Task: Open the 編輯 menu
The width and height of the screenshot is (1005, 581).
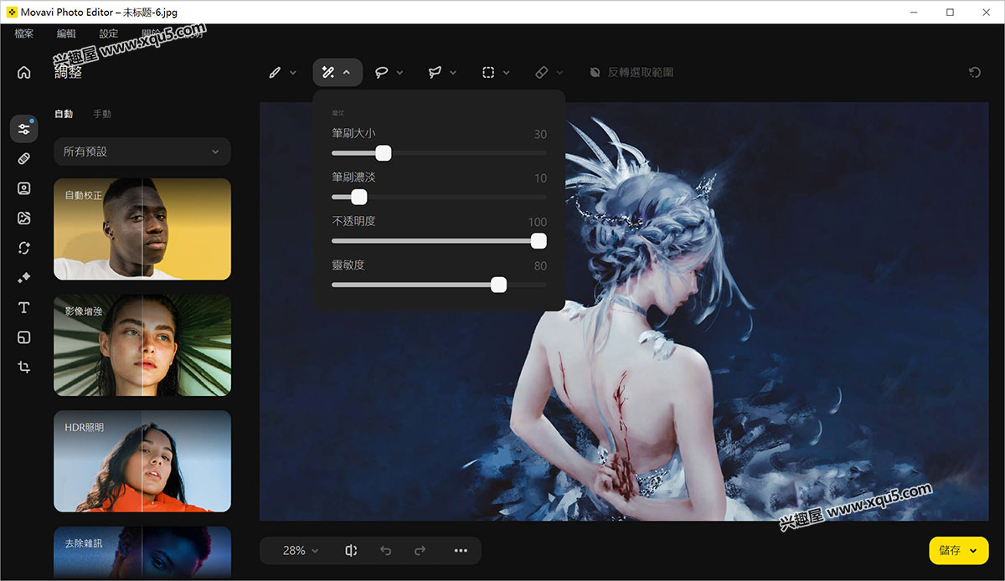Action: pos(66,33)
